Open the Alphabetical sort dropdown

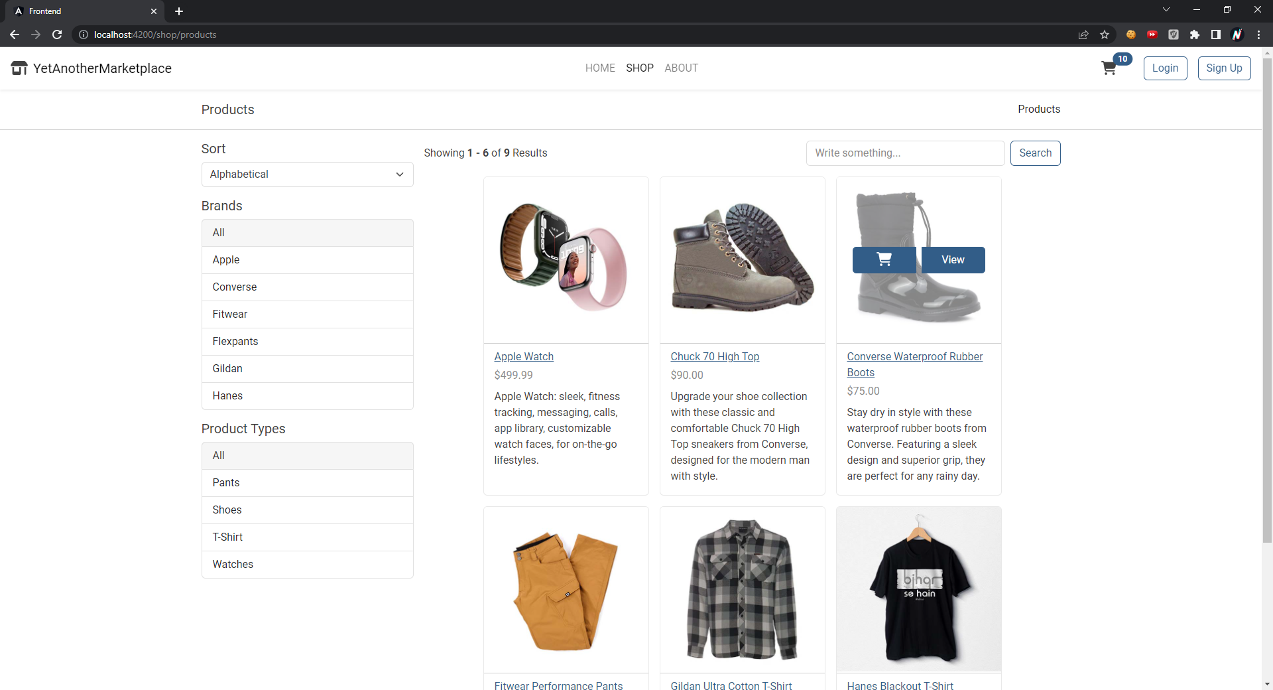(x=308, y=174)
